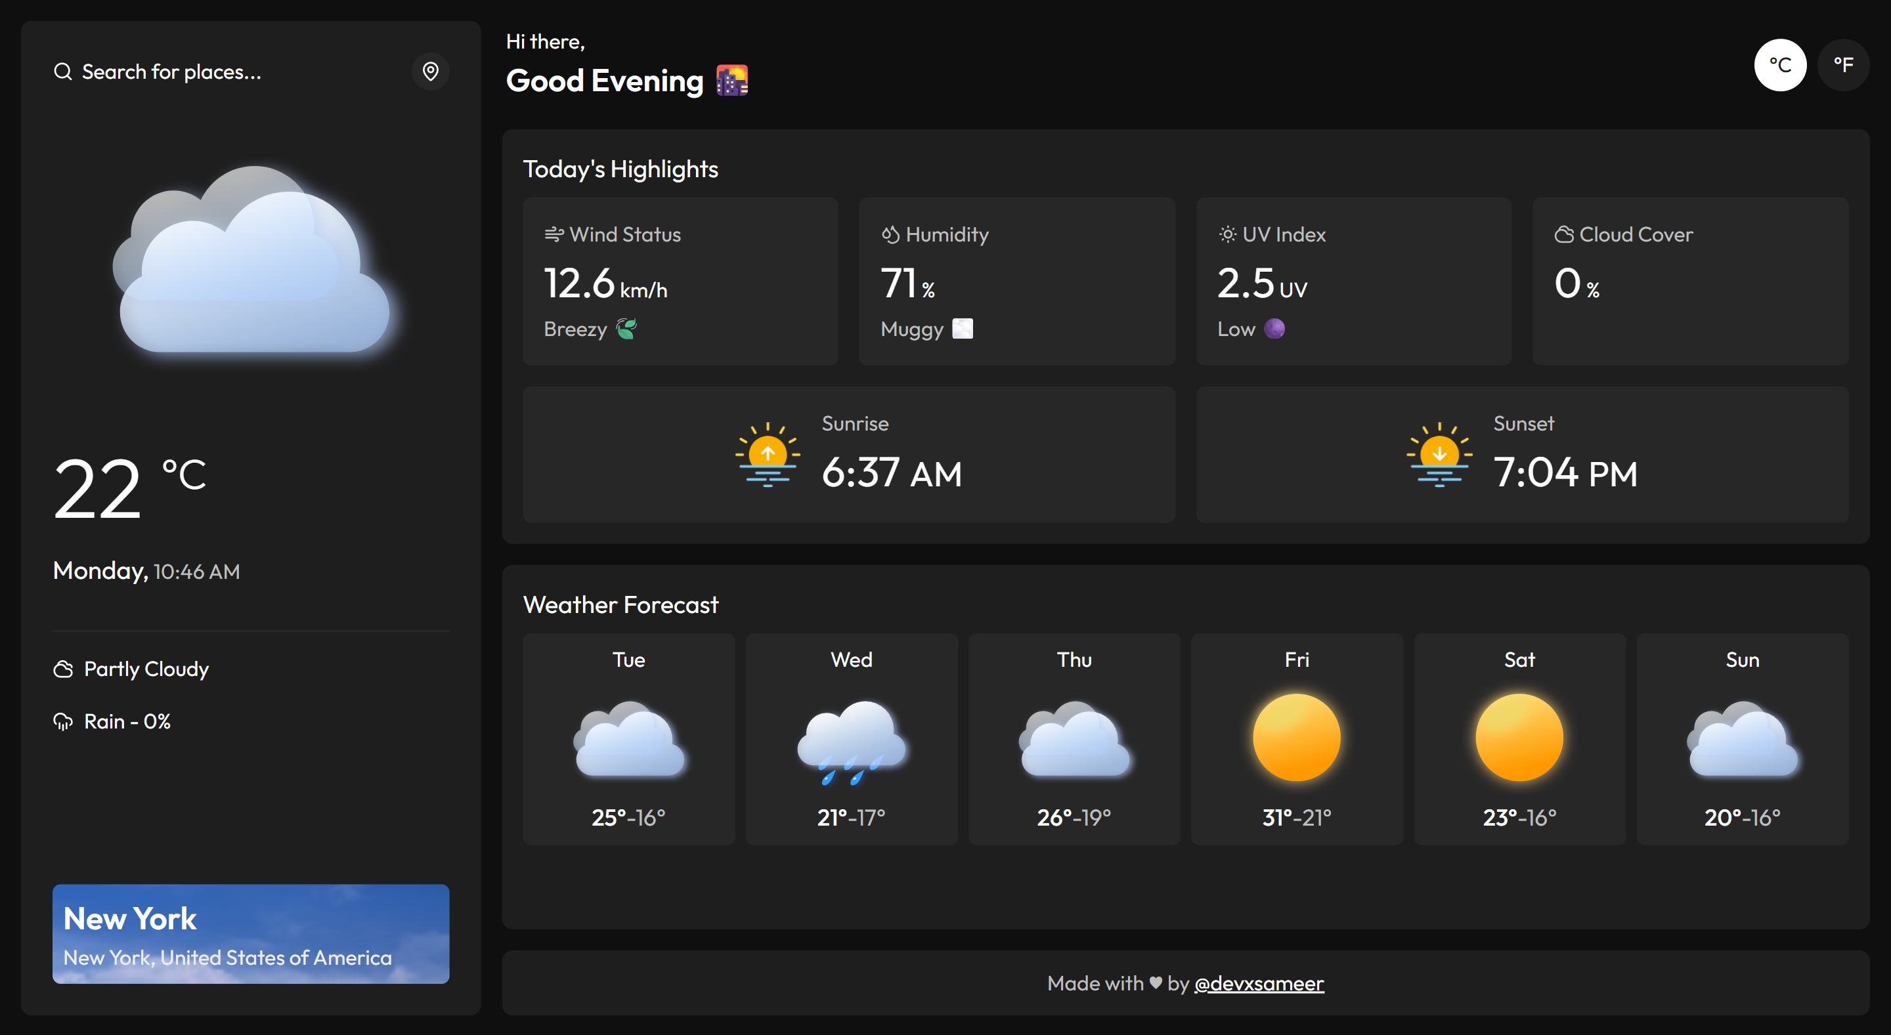Open the @devxsameer profile link
This screenshot has height=1035, width=1891.
(1259, 983)
